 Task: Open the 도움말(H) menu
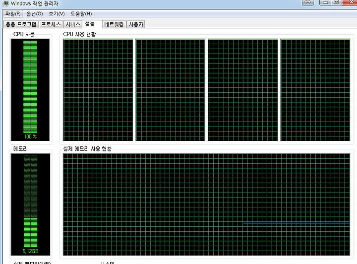tap(81, 14)
